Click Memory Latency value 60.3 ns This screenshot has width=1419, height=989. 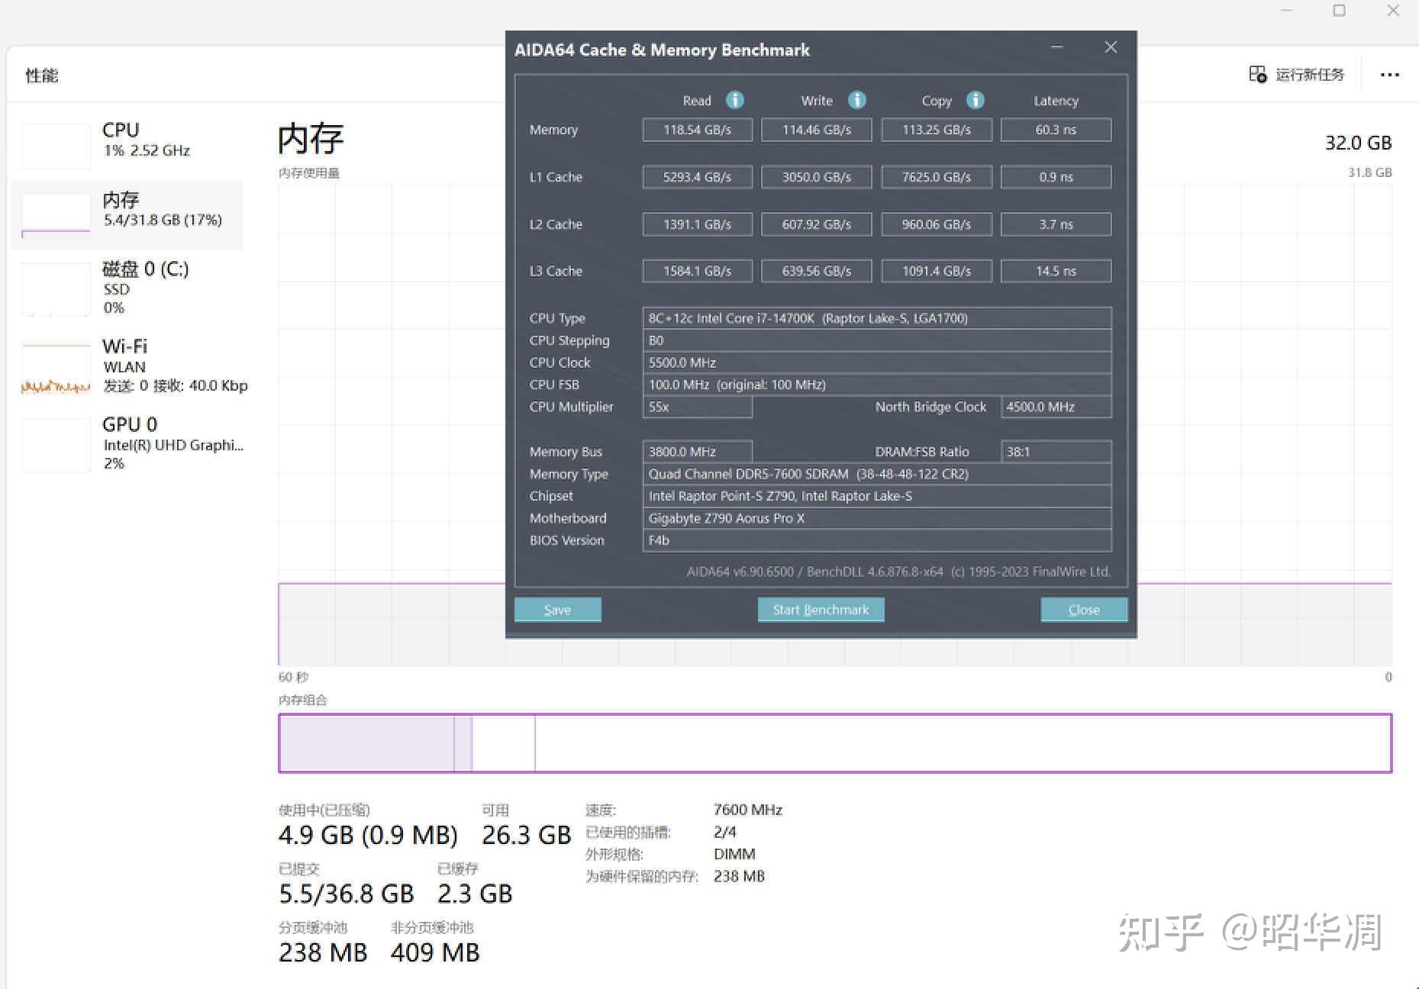tap(1056, 130)
